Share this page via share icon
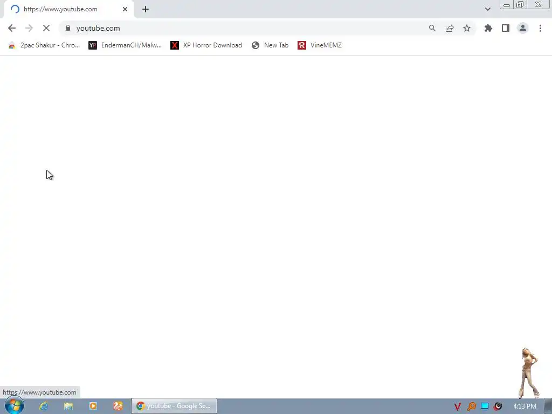The width and height of the screenshot is (552, 414). (450, 28)
